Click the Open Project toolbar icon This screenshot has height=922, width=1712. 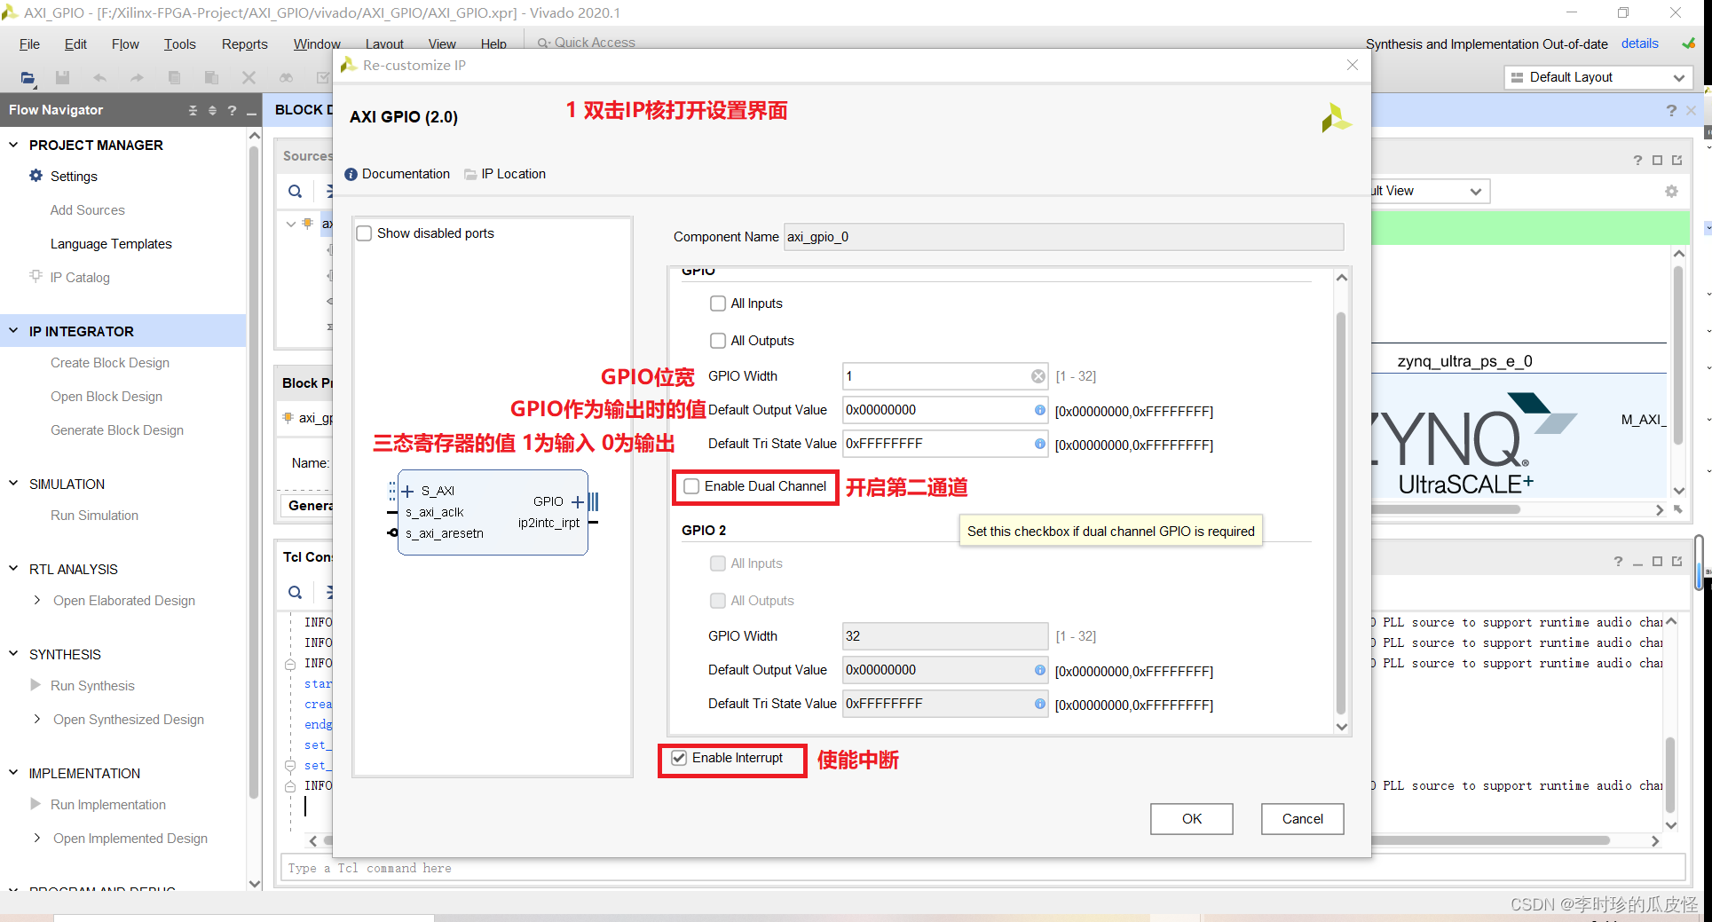[x=28, y=78]
